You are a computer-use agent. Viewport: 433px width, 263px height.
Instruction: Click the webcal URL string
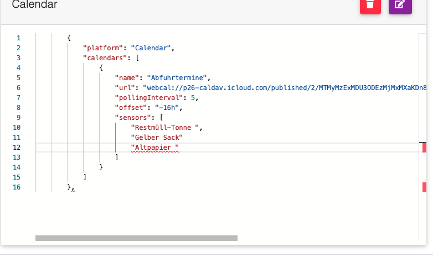pyautogui.click(x=277, y=87)
